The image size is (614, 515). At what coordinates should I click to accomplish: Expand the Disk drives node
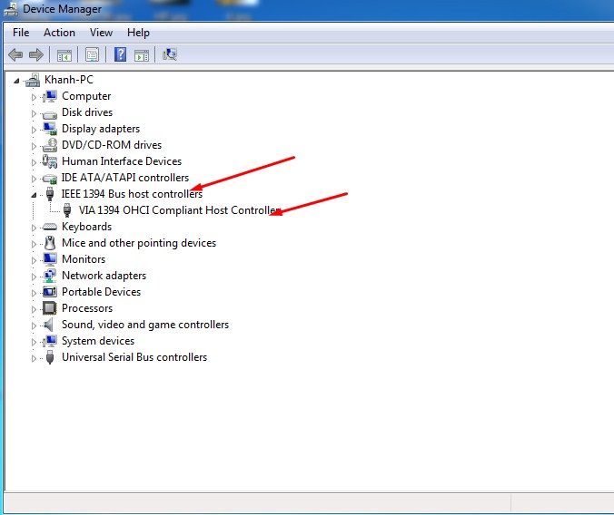[35, 113]
